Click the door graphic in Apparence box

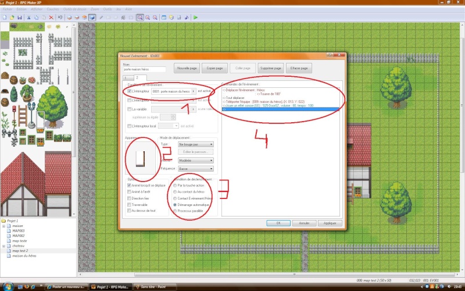[140, 159]
